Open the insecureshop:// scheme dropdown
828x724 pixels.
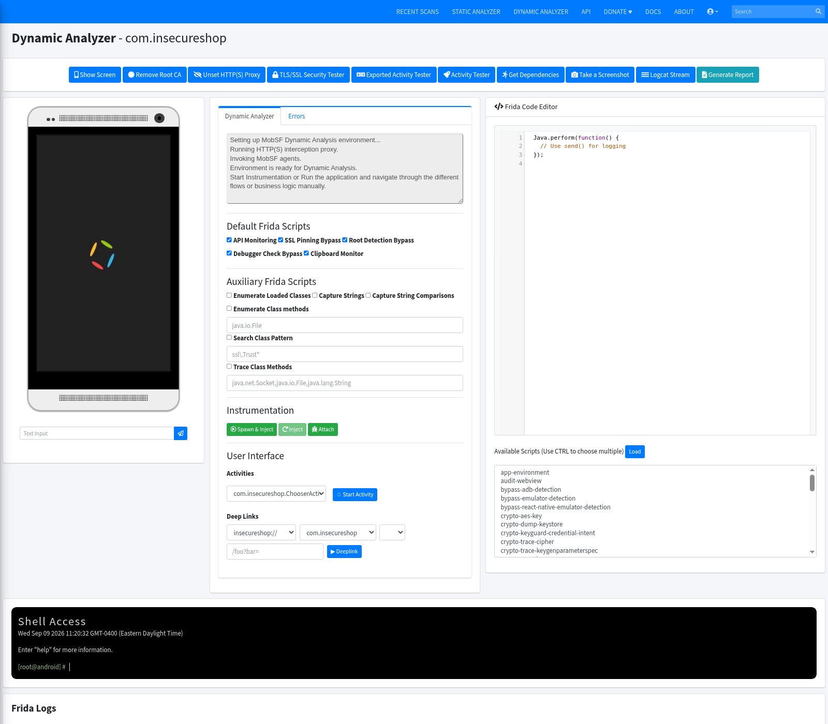261,533
